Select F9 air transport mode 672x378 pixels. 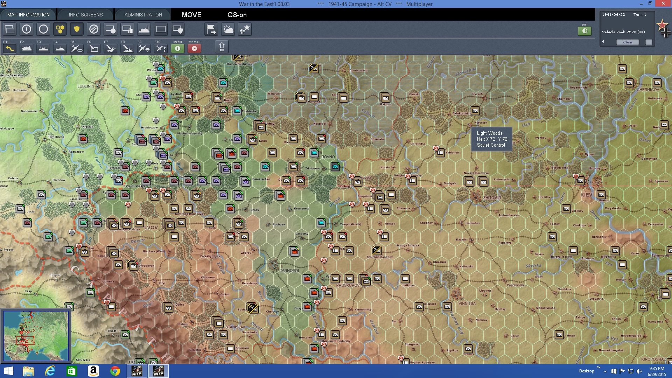(x=144, y=48)
